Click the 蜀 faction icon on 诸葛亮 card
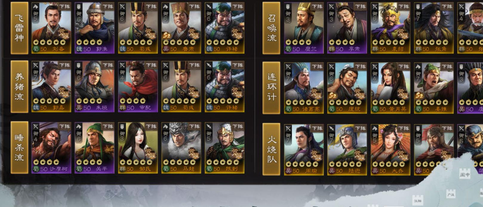 click(288, 109)
